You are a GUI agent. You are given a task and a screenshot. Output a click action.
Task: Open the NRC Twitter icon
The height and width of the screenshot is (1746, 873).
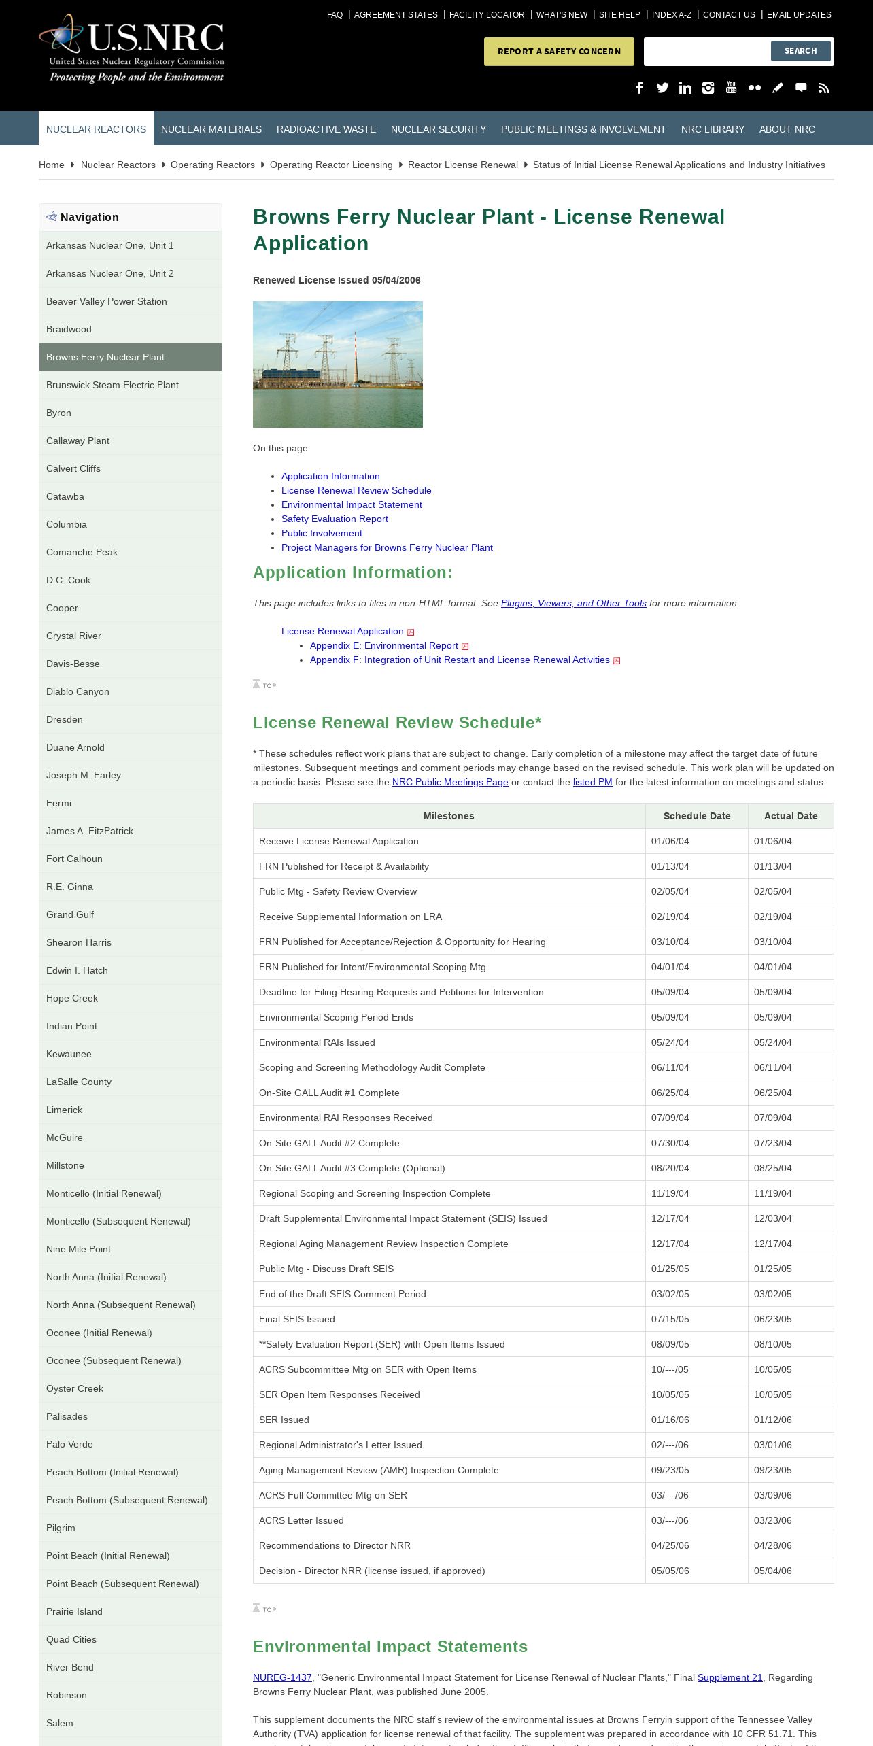[662, 88]
